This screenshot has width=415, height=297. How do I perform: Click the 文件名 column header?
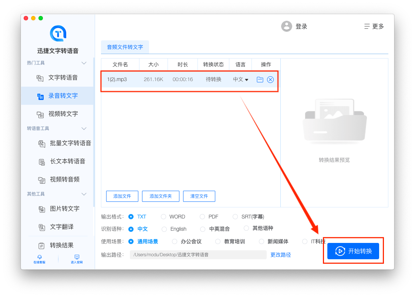(x=120, y=65)
